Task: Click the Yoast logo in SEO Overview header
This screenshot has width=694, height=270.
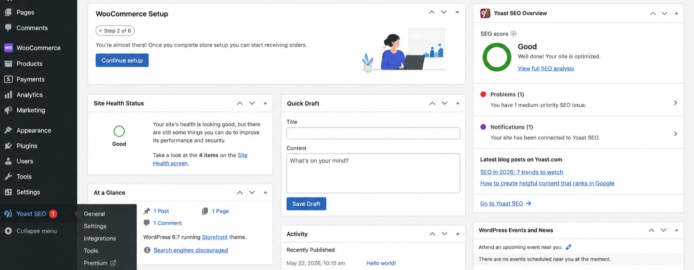Action: click(485, 13)
